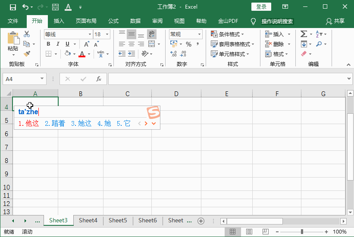Open the font name dropdown

click(x=90, y=34)
